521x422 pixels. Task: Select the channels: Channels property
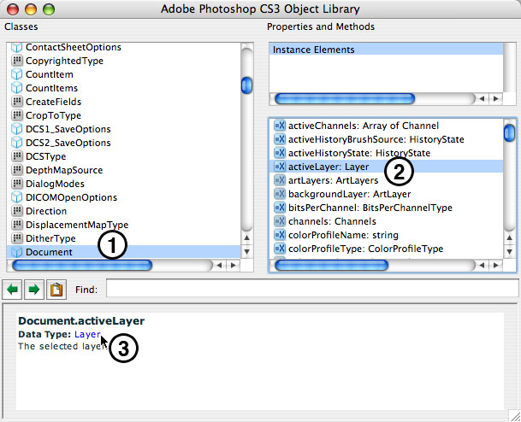click(x=332, y=221)
